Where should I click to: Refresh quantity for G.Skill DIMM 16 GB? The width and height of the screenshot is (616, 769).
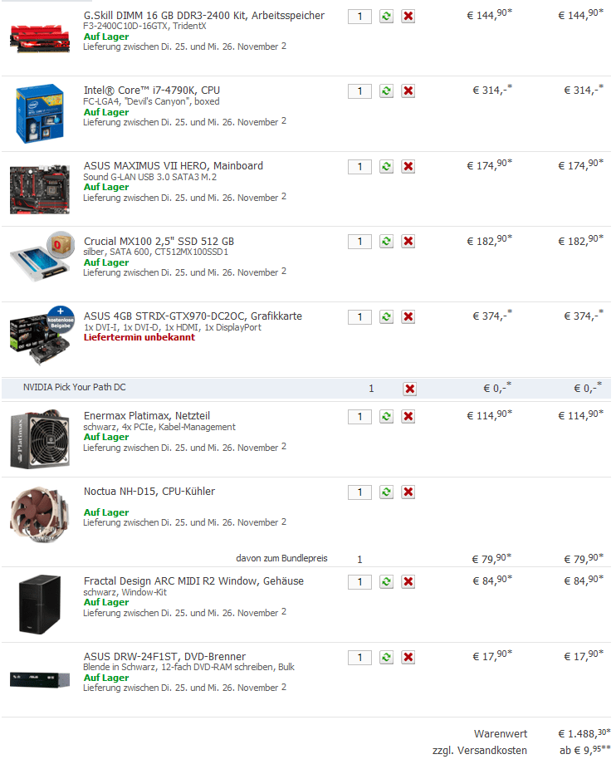pos(387,16)
